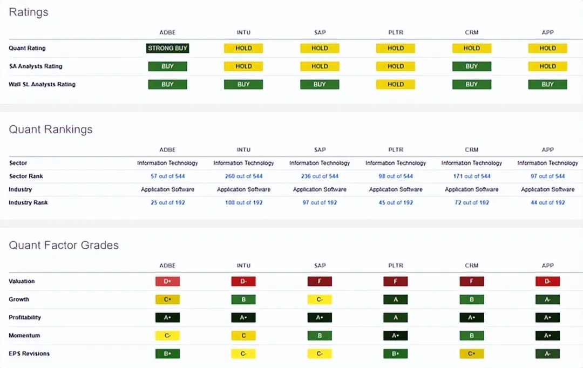Click INTU ticker header in Quant Factor Grades
The image size is (583, 368).
click(243, 266)
